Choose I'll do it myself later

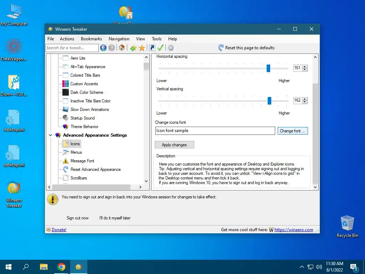115,218
